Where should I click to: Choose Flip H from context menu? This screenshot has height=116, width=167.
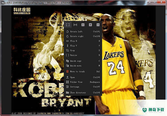click(x=83, y=41)
